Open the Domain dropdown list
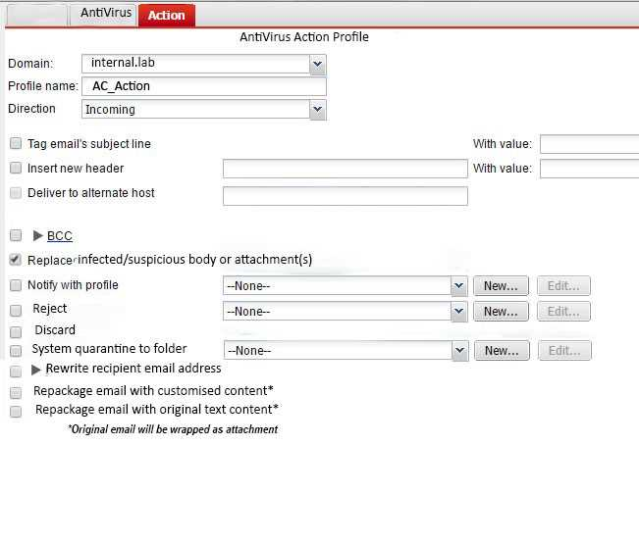 click(x=316, y=64)
